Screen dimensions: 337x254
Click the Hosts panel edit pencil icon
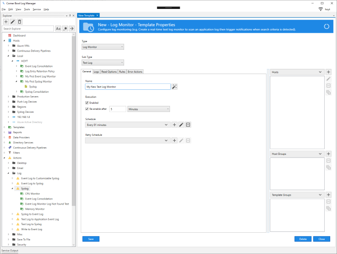[329, 79]
